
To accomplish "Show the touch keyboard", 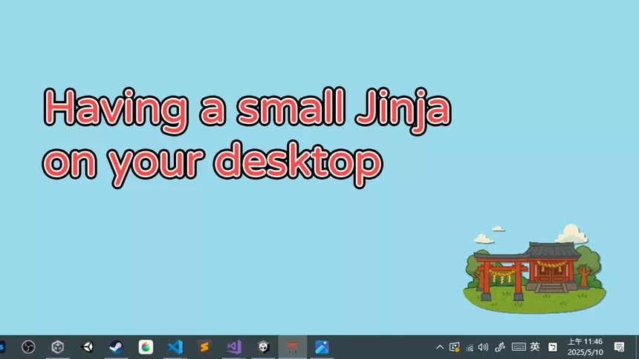I will [519, 347].
